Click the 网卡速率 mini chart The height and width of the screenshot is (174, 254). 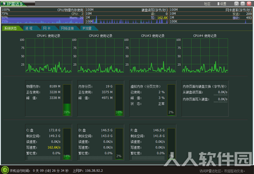211,16
